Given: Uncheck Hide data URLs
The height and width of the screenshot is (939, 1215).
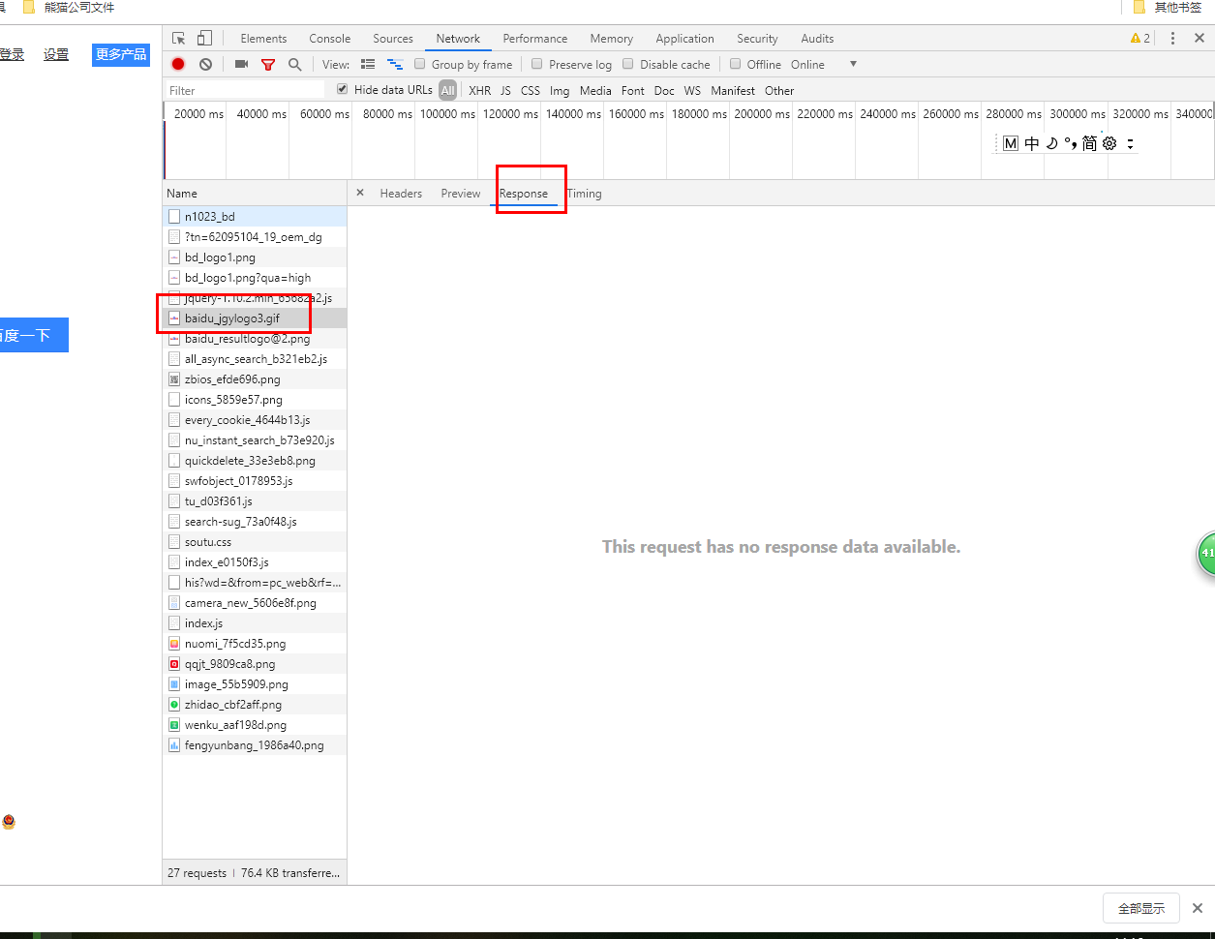Looking at the screenshot, I should pyautogui.click(x=343, y=89).
